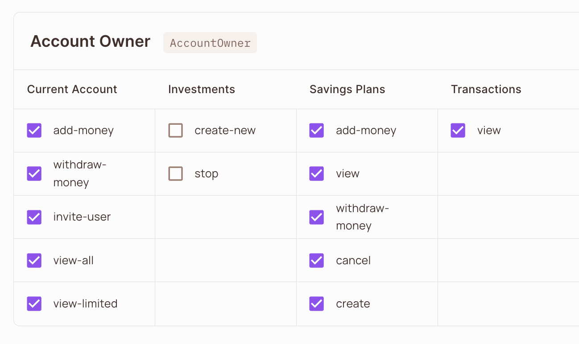The height and width of the screenshot is (344, 579).
Task: Click the 'create-new' text label
Action: click(225, 131)
